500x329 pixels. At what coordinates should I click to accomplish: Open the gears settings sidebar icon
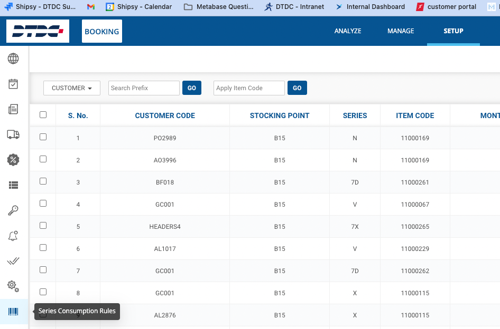coord(13,286)
